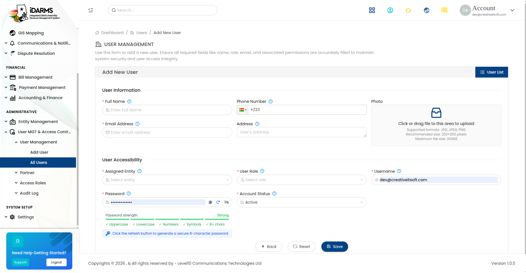Image resolution: width=526 pixels, height=273 pixels.
Task: Collapse the sidebar with the menu-fold icon
Action: tap(91, 10)
